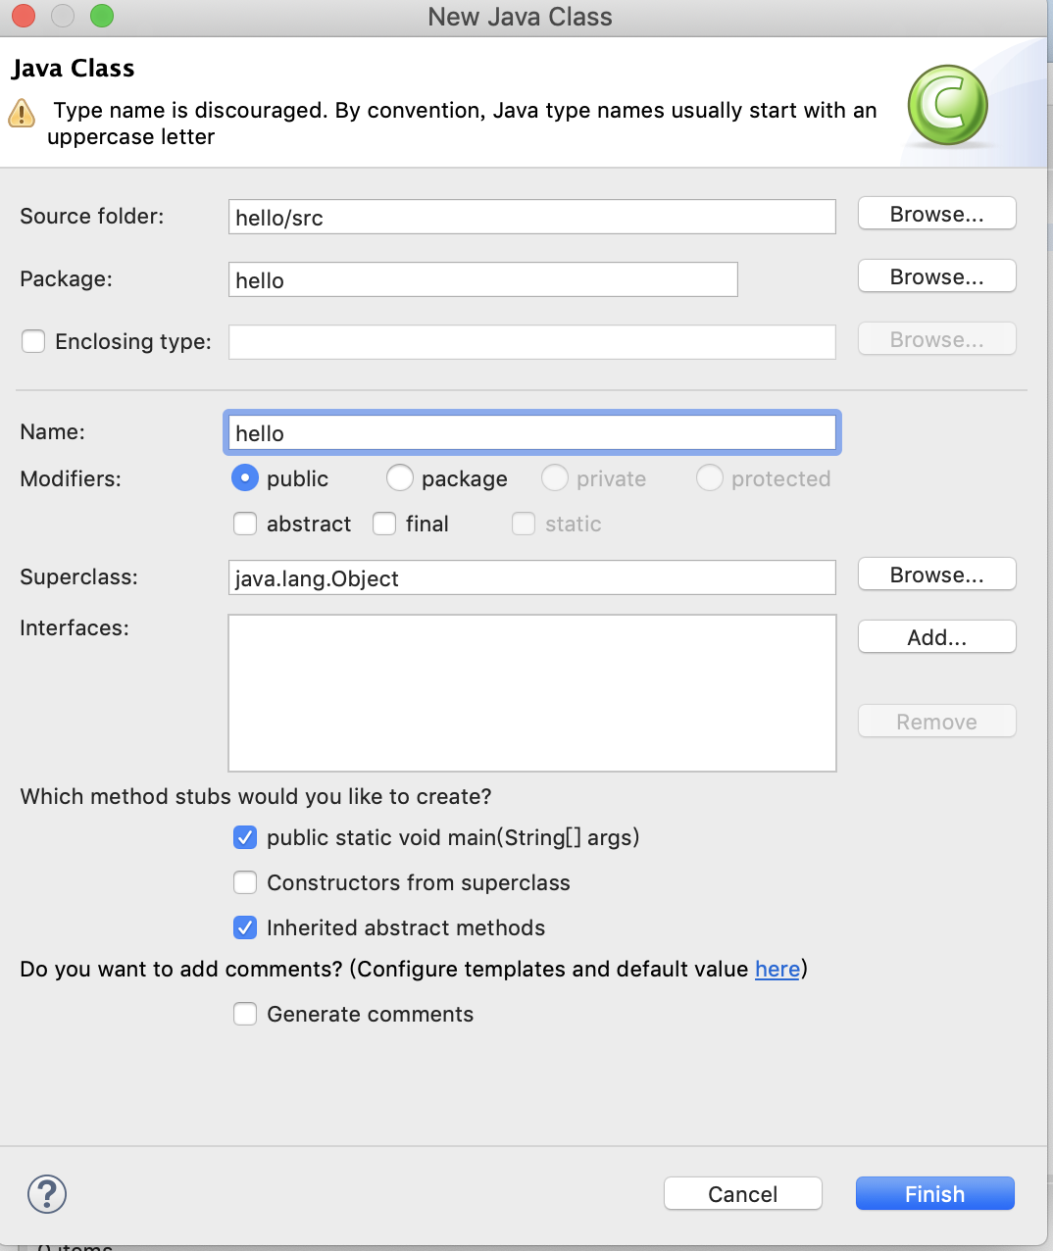
Task: Click the green Java class icon
Action: click(x=947, y=106)
